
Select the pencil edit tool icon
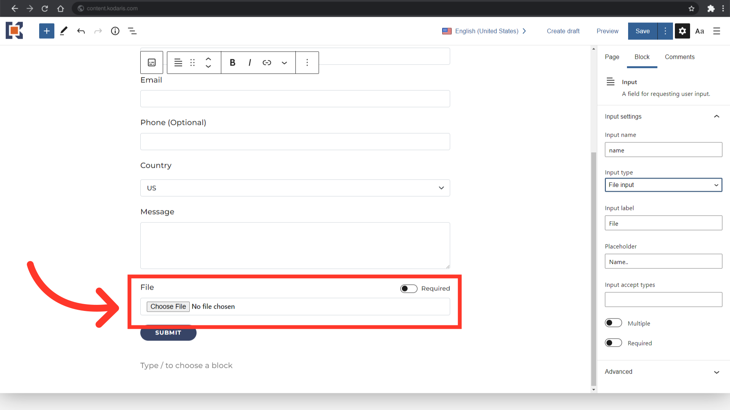[x=64, y=31]
